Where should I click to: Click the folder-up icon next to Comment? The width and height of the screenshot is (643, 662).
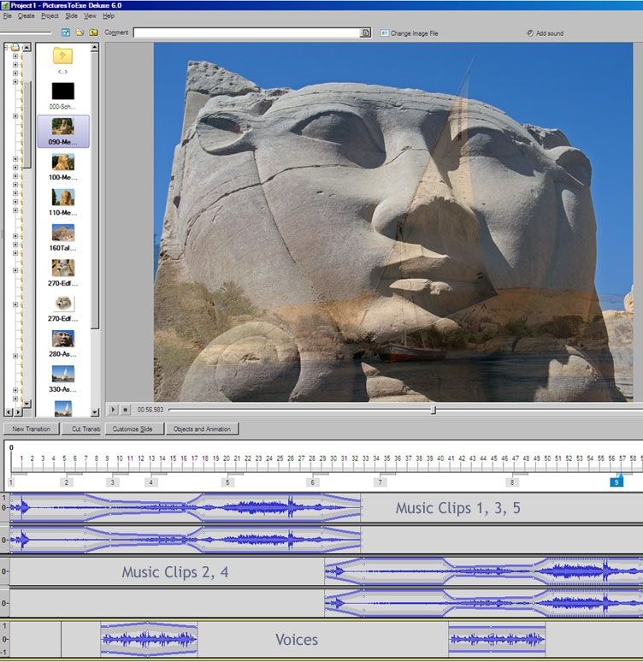coord(93,33)
